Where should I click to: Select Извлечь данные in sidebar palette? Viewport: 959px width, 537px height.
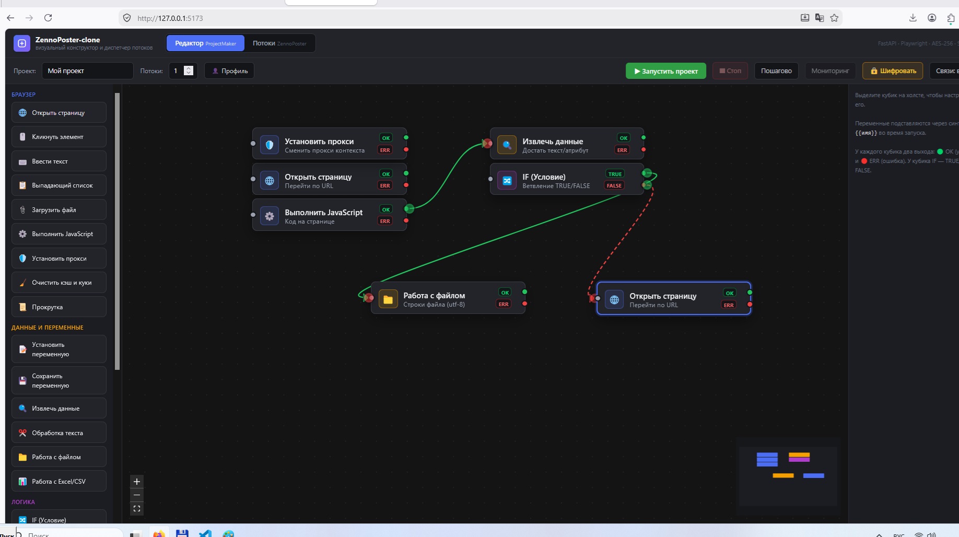(x=59, y=408)
